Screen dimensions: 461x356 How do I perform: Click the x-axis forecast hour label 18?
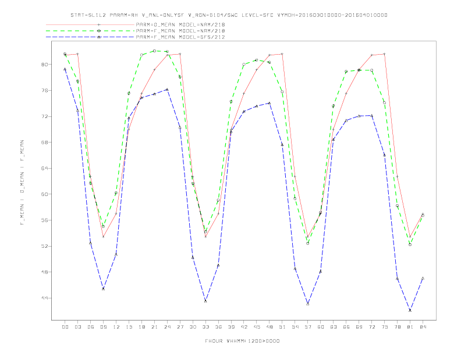coord(141,327)
